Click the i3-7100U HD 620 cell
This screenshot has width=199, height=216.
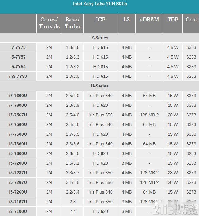[101, 211]
